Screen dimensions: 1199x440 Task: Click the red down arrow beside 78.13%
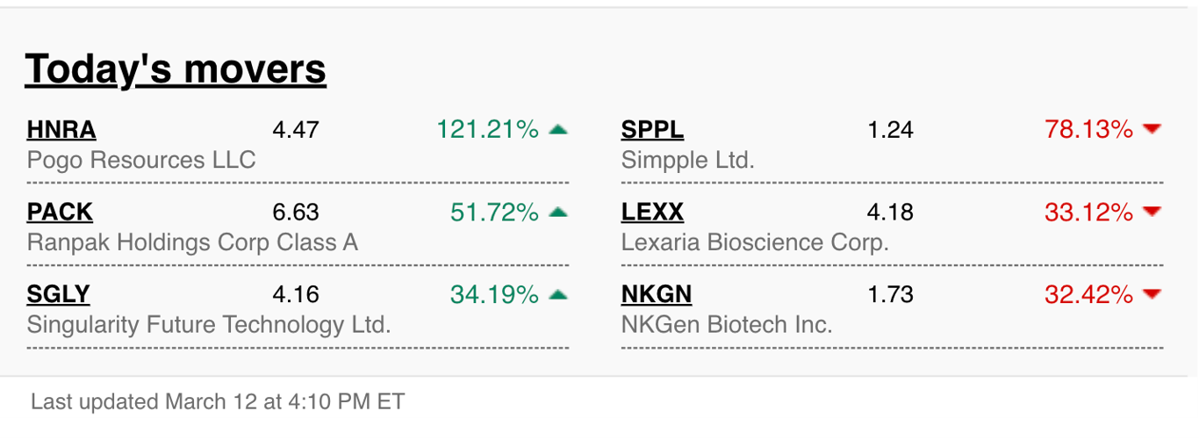1152,130
